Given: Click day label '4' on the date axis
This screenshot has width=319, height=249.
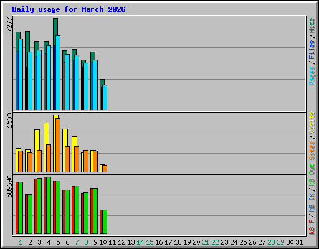Looking at the screenshot, I should pyautogui.click(x=49, y=242).
